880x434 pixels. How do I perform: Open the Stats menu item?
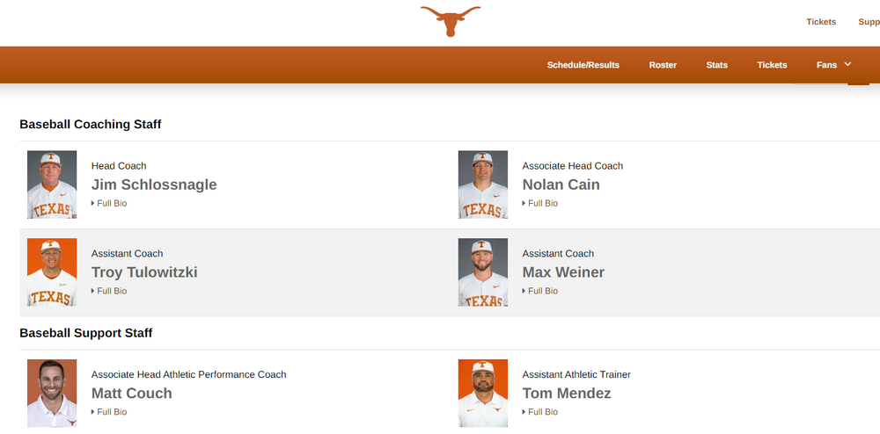pos(716,65)
